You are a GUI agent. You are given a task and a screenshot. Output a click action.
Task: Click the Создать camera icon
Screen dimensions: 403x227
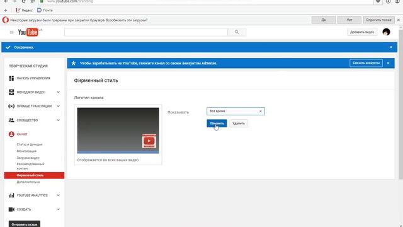click(x=11, y=209)
